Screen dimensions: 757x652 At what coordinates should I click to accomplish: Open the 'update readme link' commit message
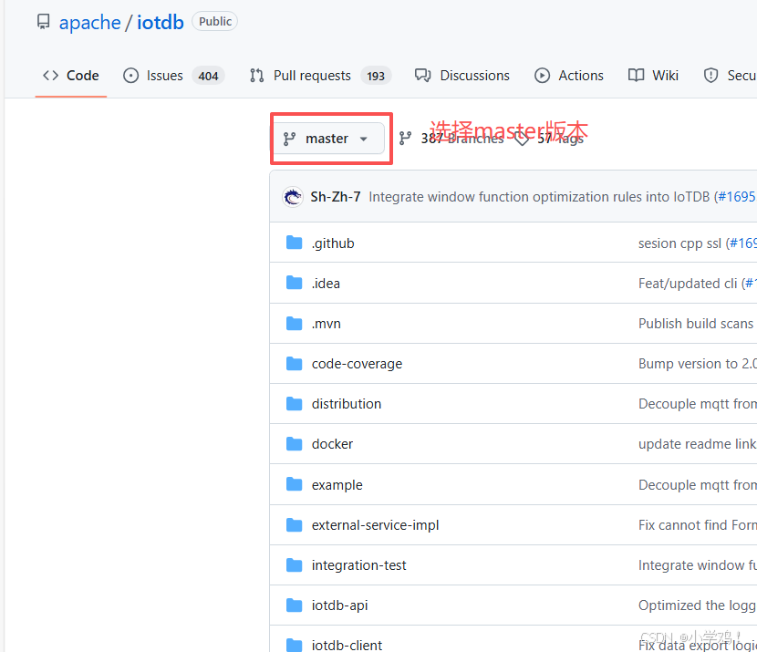697,443
